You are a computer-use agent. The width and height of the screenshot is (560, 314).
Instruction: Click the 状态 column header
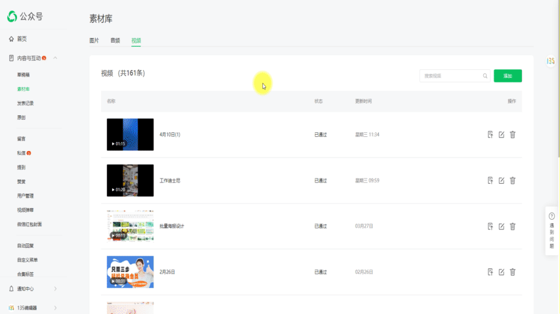318,101
